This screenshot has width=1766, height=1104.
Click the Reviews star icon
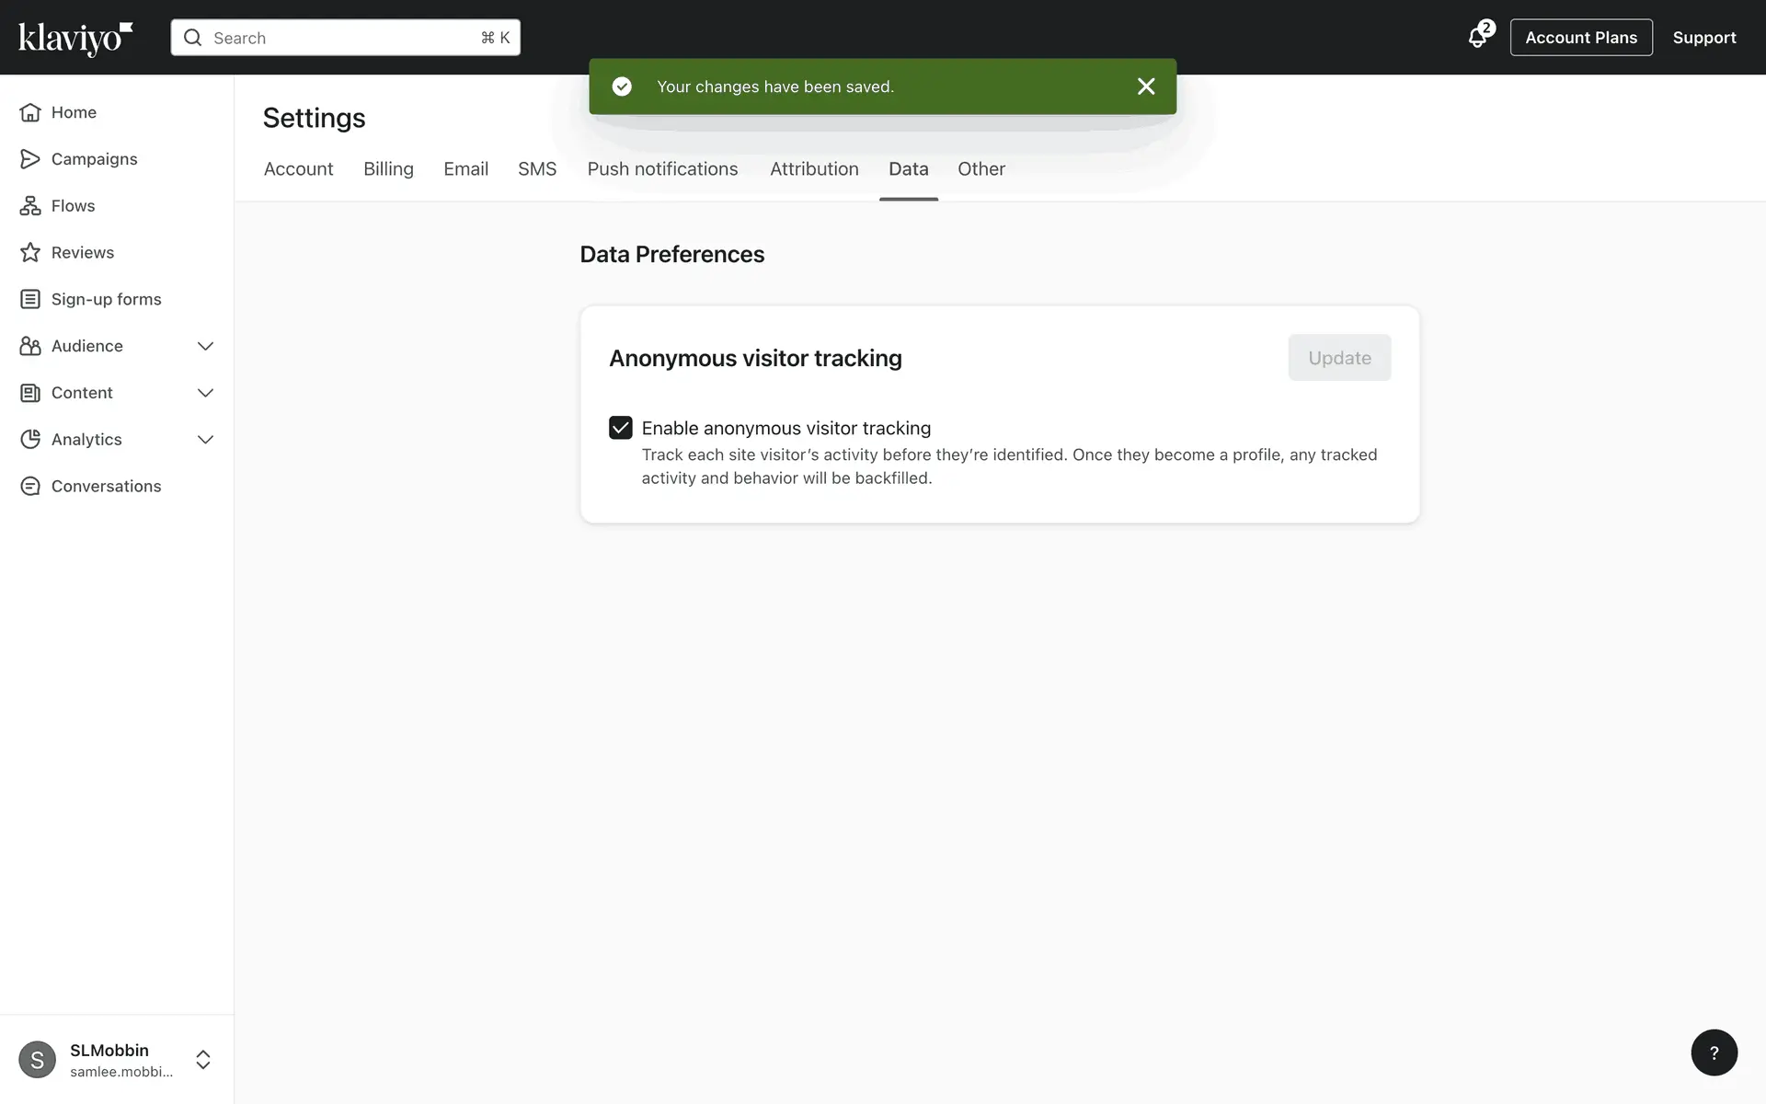click(x=30, y=252)
